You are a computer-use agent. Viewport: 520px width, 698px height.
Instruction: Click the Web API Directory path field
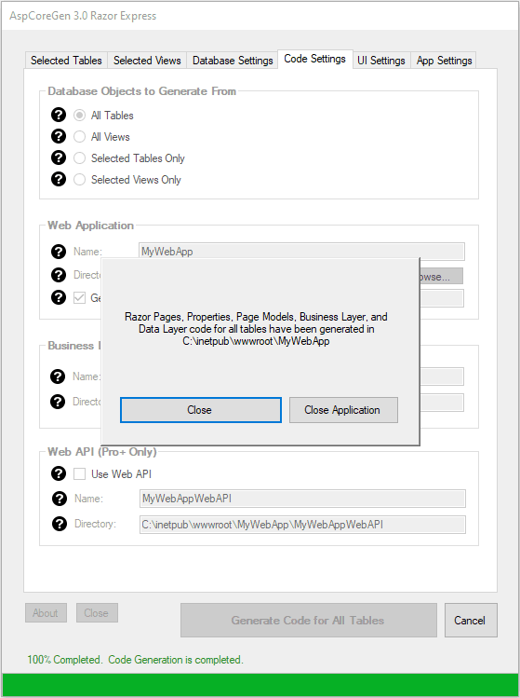[x=302, y=525]
